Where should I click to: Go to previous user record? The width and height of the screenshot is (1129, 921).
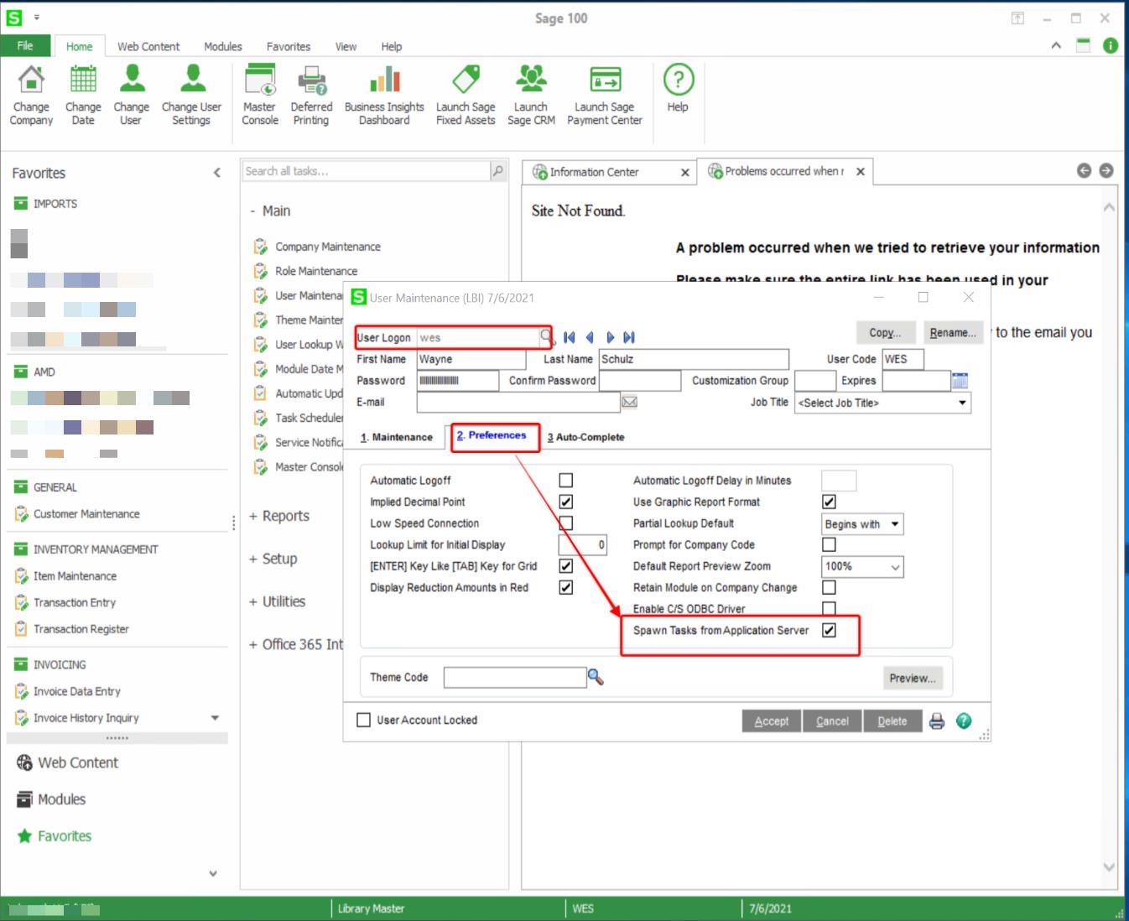pyautogui.click(x=590, y=337)
